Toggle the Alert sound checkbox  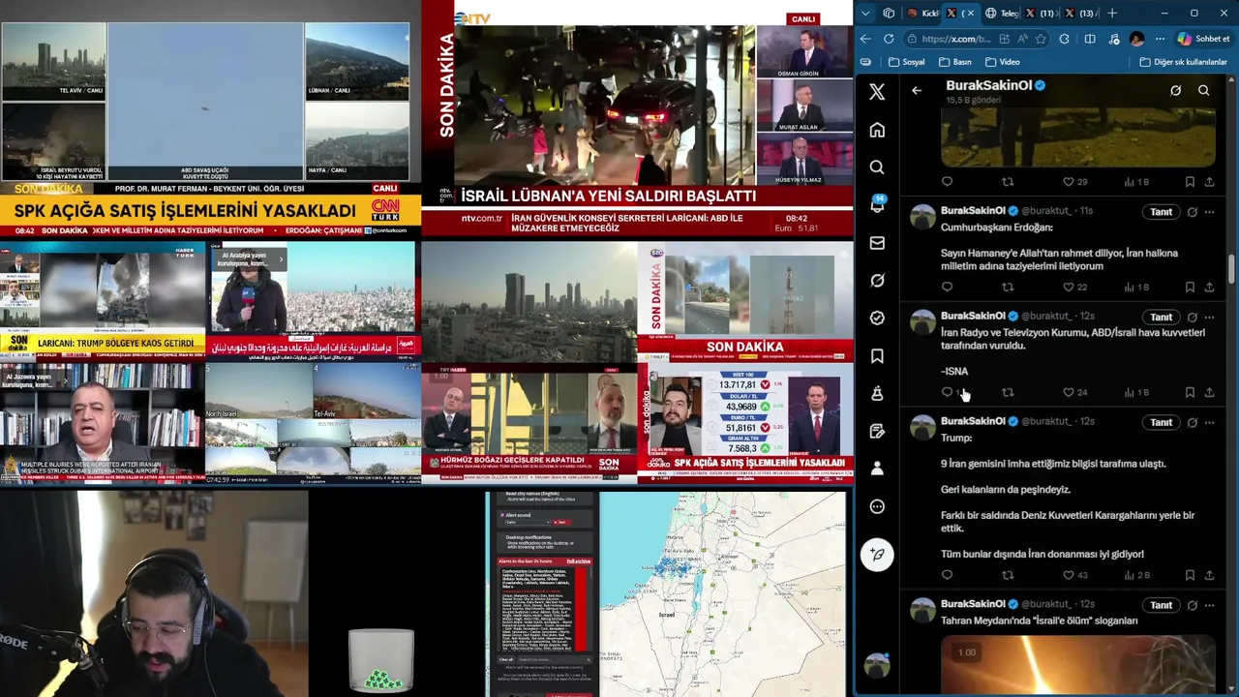(502, 515)
